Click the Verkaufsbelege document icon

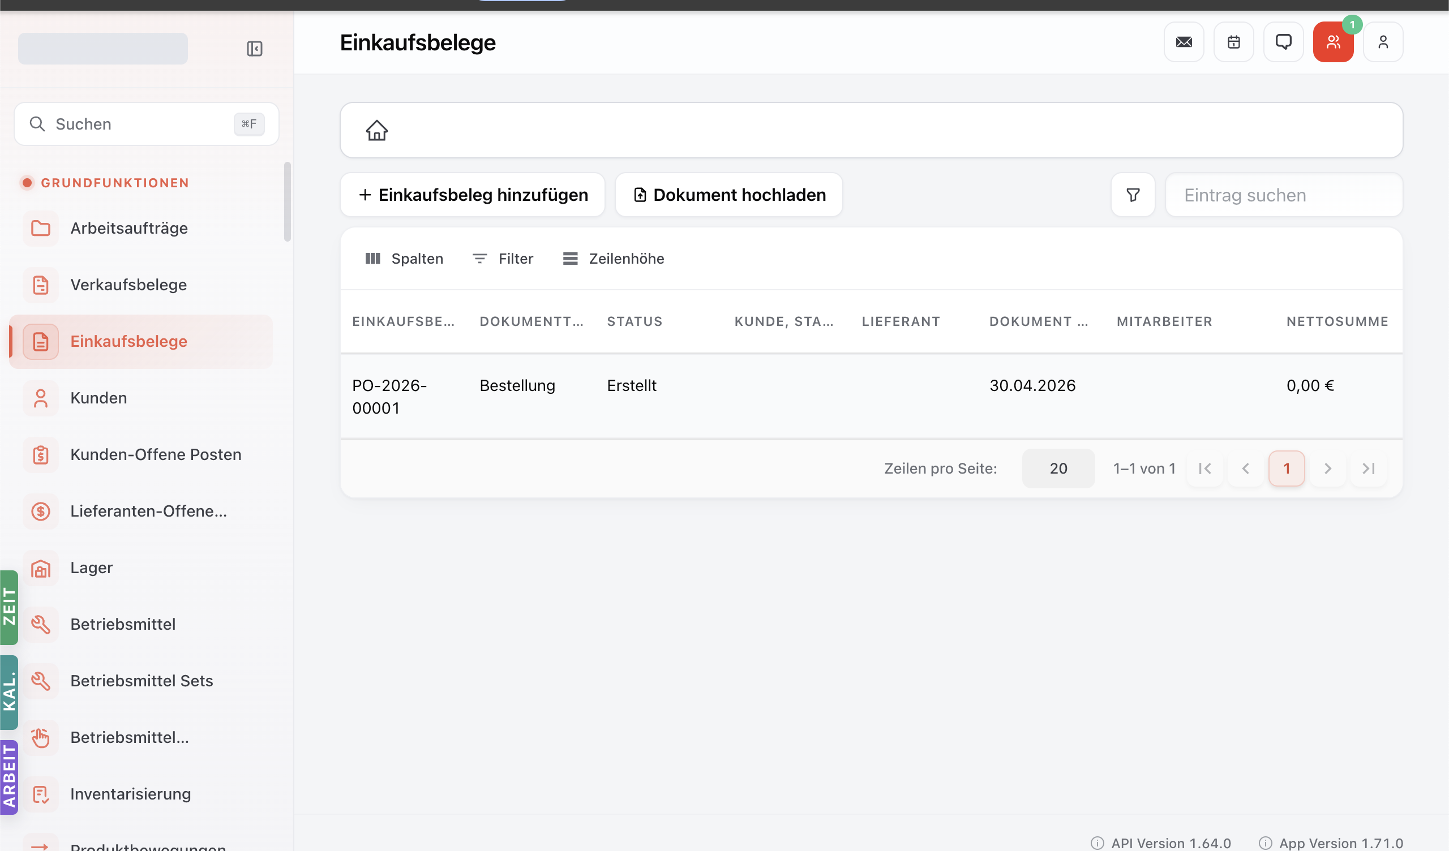pos(40,285)
